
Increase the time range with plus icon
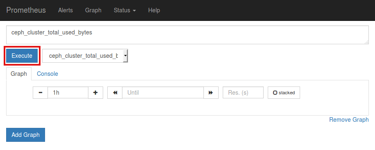coord(96,93)
